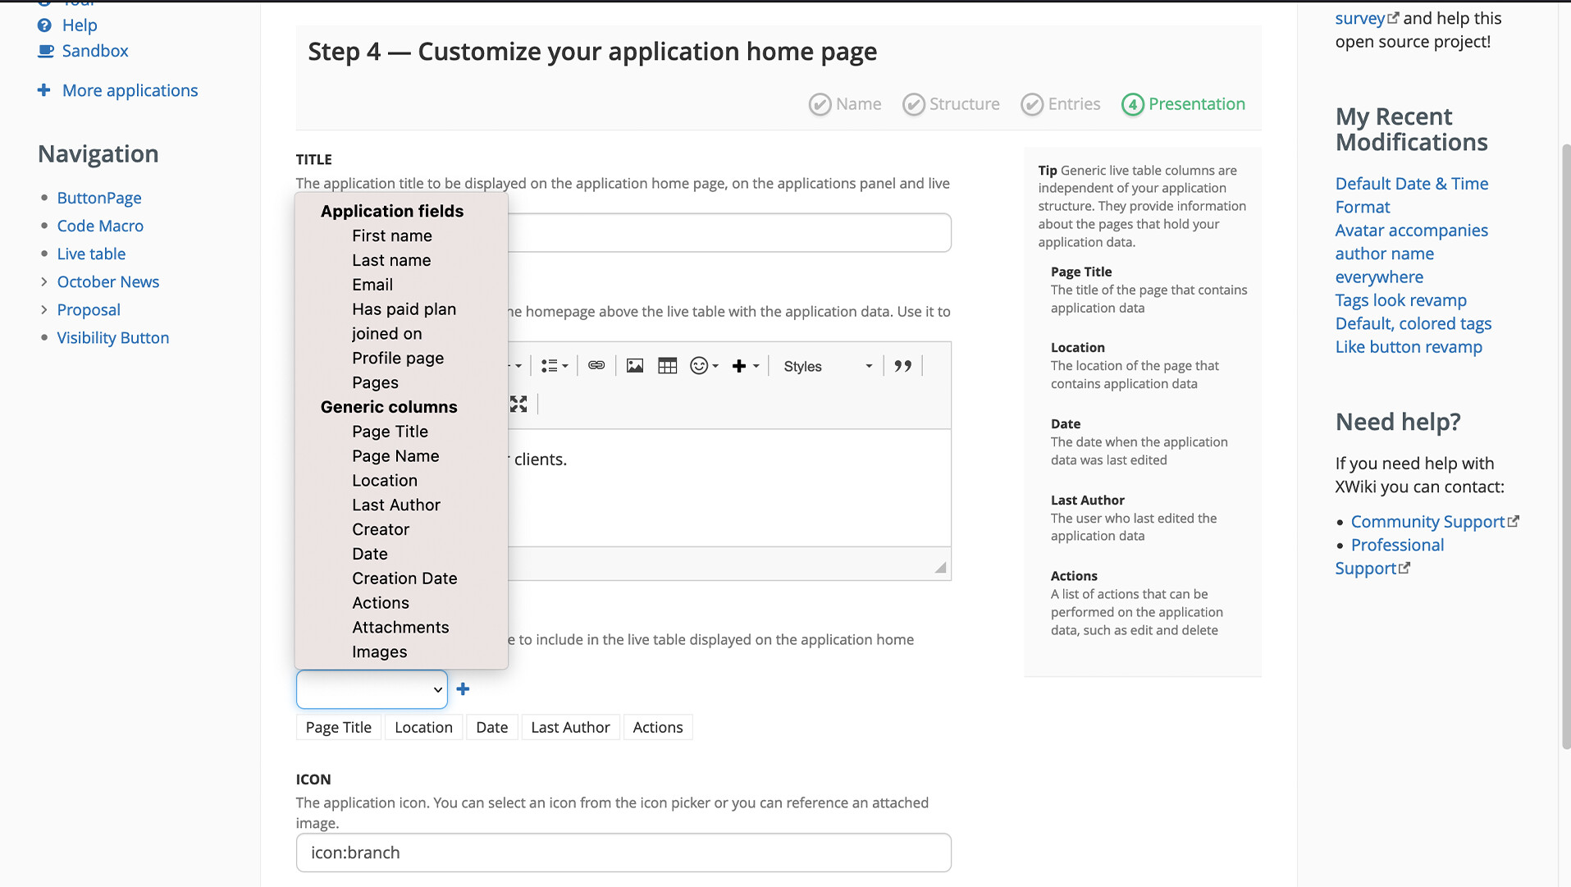Expand the October News tree item
The height and width of the screenshot is (887, 1571).
44,282
